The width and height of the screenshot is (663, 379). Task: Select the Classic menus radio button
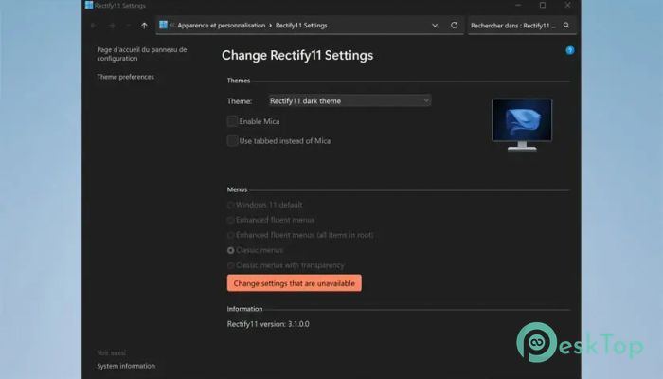coord(230,250)
